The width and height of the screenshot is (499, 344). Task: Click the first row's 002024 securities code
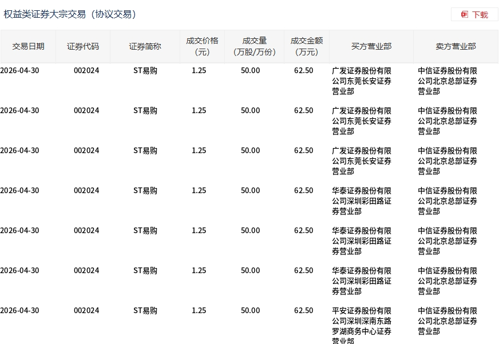(86, 71)
